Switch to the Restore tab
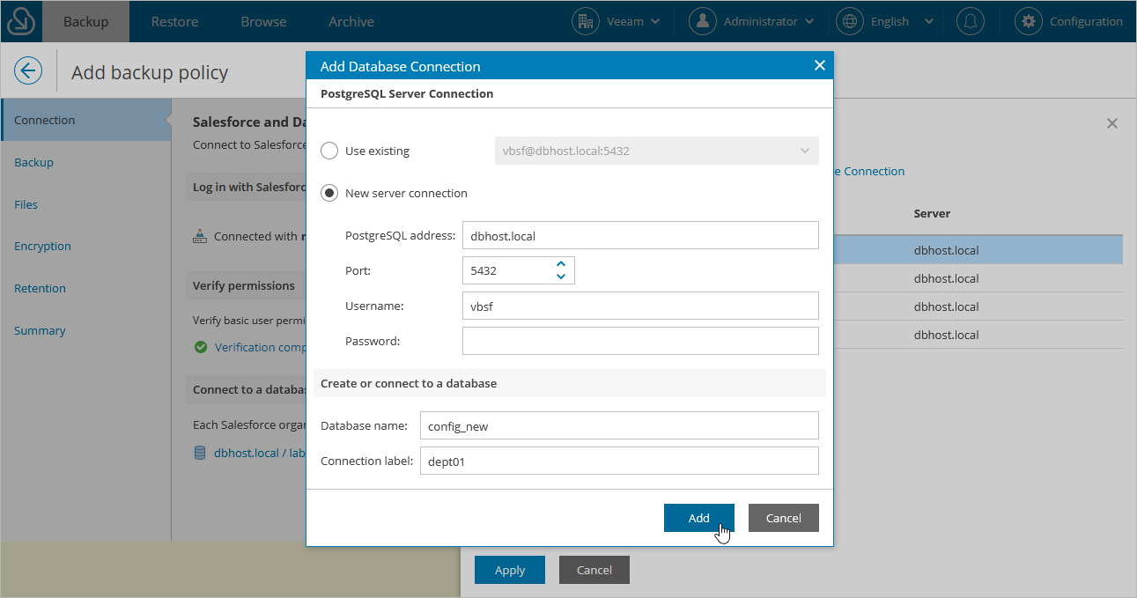The height and width of the screenshot is (598, 1137). 174,20
